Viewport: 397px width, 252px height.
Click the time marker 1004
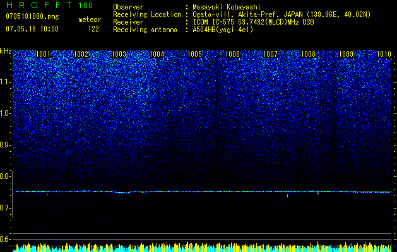pos(157,54)
